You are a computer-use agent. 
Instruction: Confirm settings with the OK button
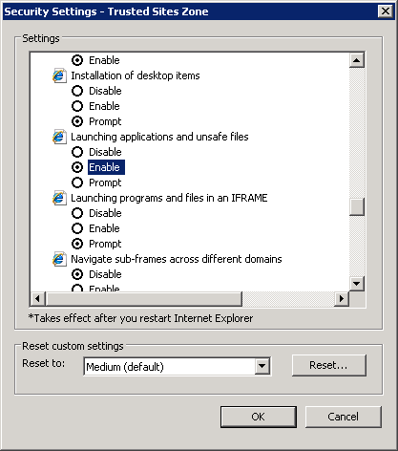[258, 417]
